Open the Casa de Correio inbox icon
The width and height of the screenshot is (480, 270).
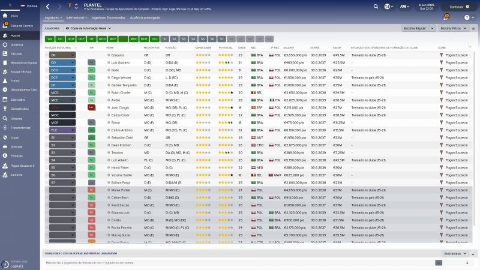tap(5, 26)
